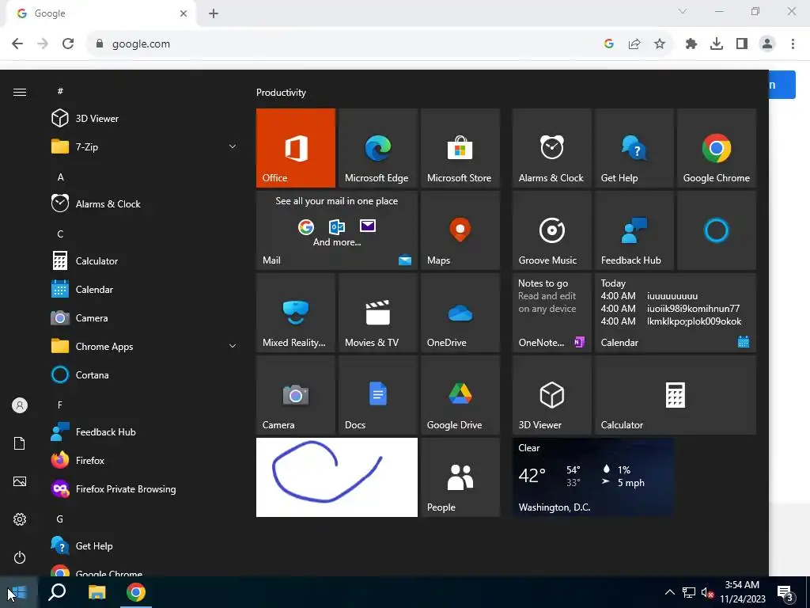The image size is (810, 608).
Task: Open the Groove Music tile
Action: (551, 230)
